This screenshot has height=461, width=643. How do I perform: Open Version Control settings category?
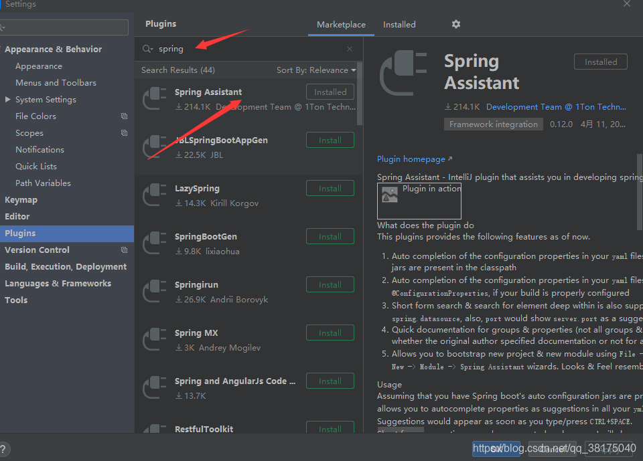pos(37,250)
